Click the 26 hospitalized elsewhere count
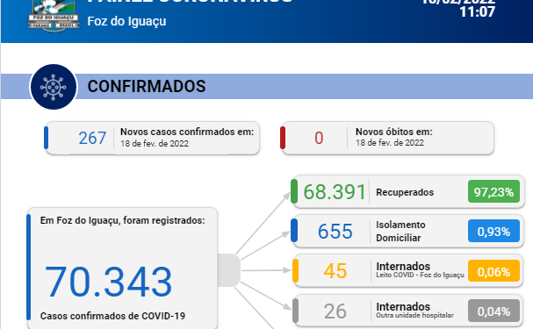Viewport: 533px width, 329px height. tap(335, 311)
